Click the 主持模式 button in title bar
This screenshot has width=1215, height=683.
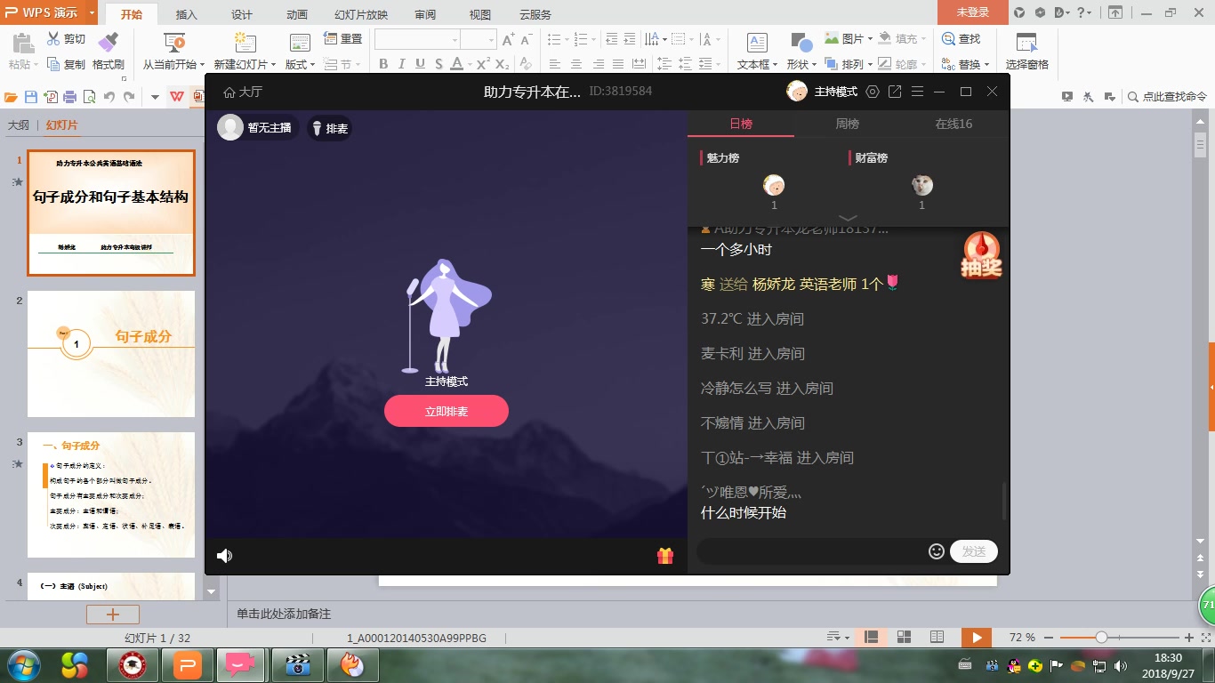coord(836,92)
